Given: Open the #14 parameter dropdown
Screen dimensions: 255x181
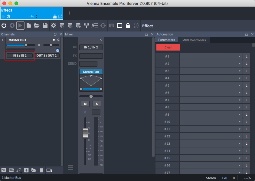Looking at the screenshot, I should click(x=211, y=151).
